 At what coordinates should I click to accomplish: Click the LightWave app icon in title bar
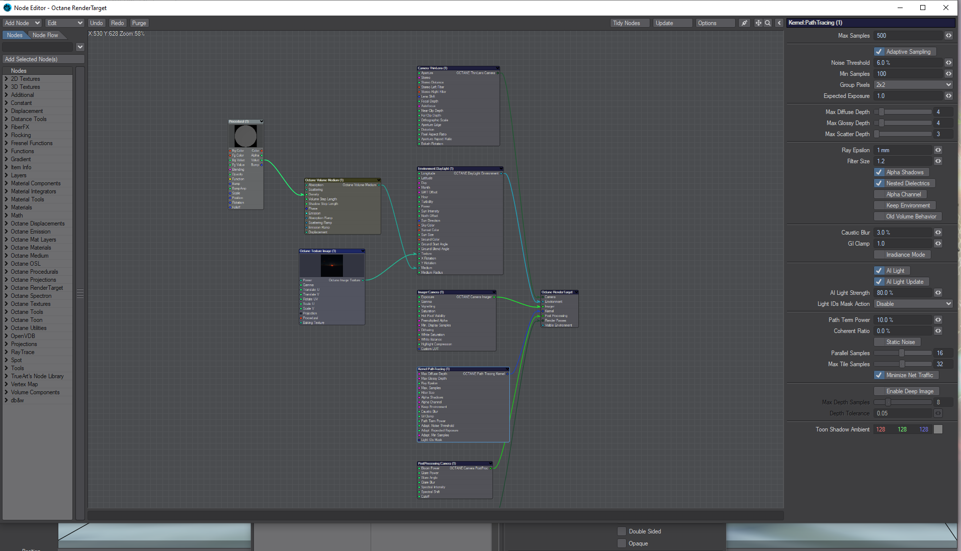(x=7, y=8)
